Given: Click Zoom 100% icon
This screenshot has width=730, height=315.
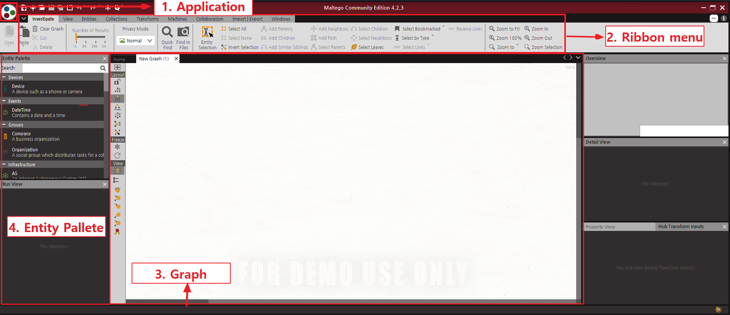Looking at the screenshot, I should 492,38.
